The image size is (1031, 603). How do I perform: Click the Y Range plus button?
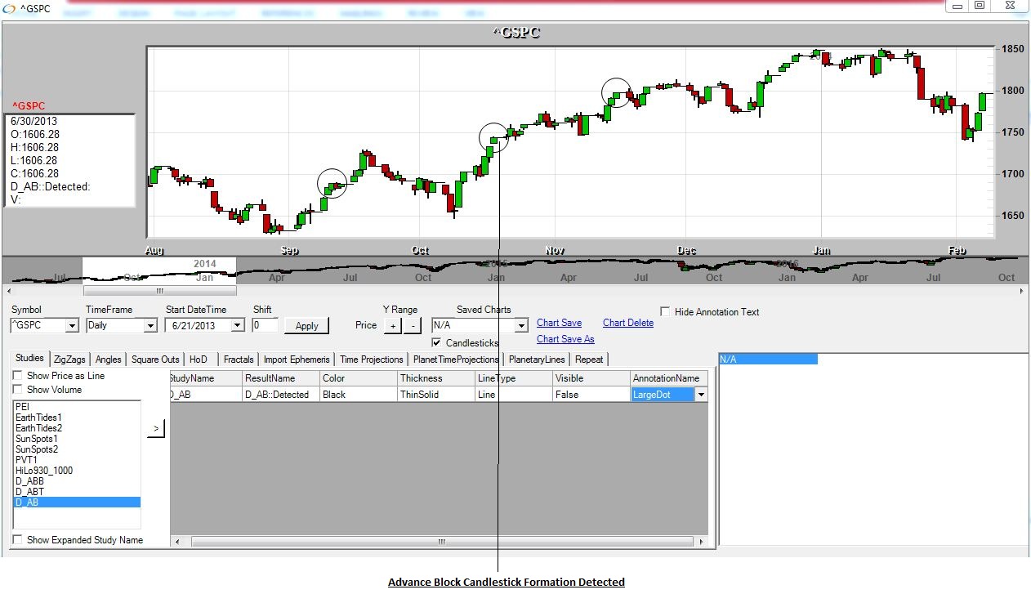click(392, 325)
